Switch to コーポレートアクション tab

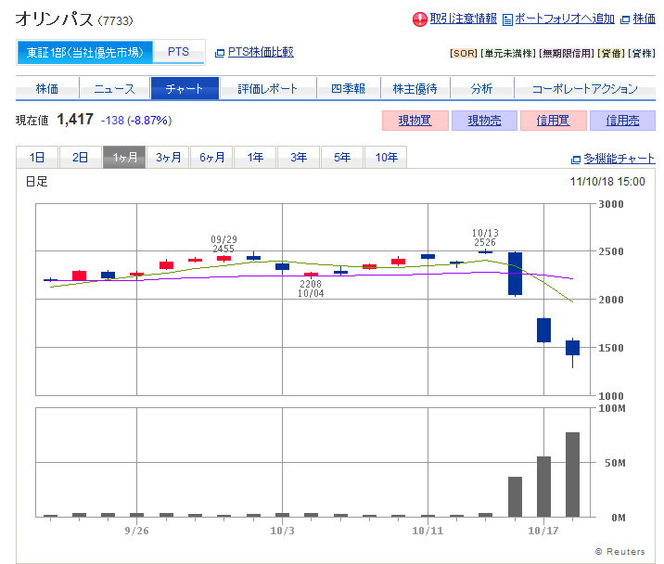pyautogui.click(x=585, y=88)
